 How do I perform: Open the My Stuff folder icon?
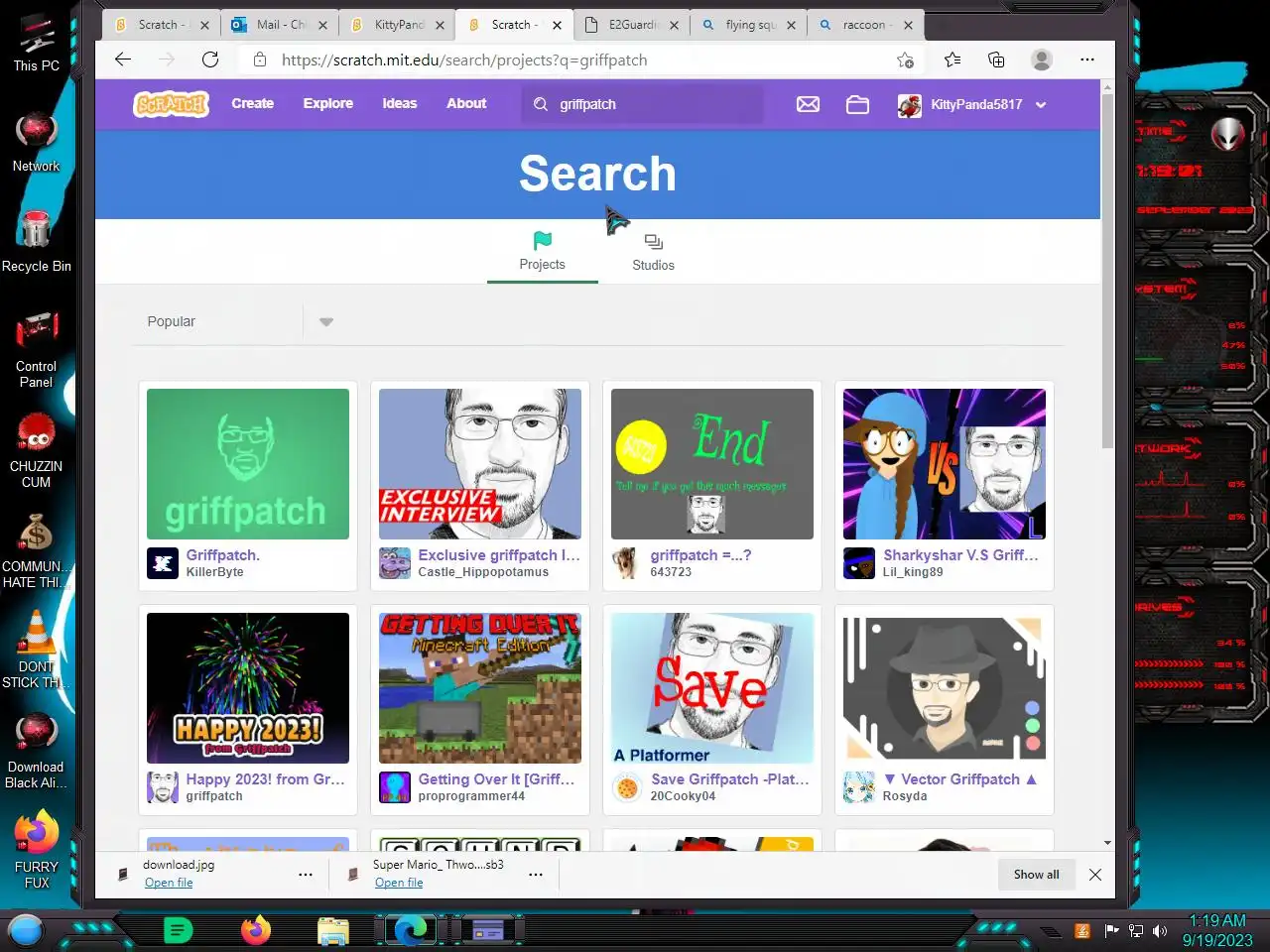857,104
